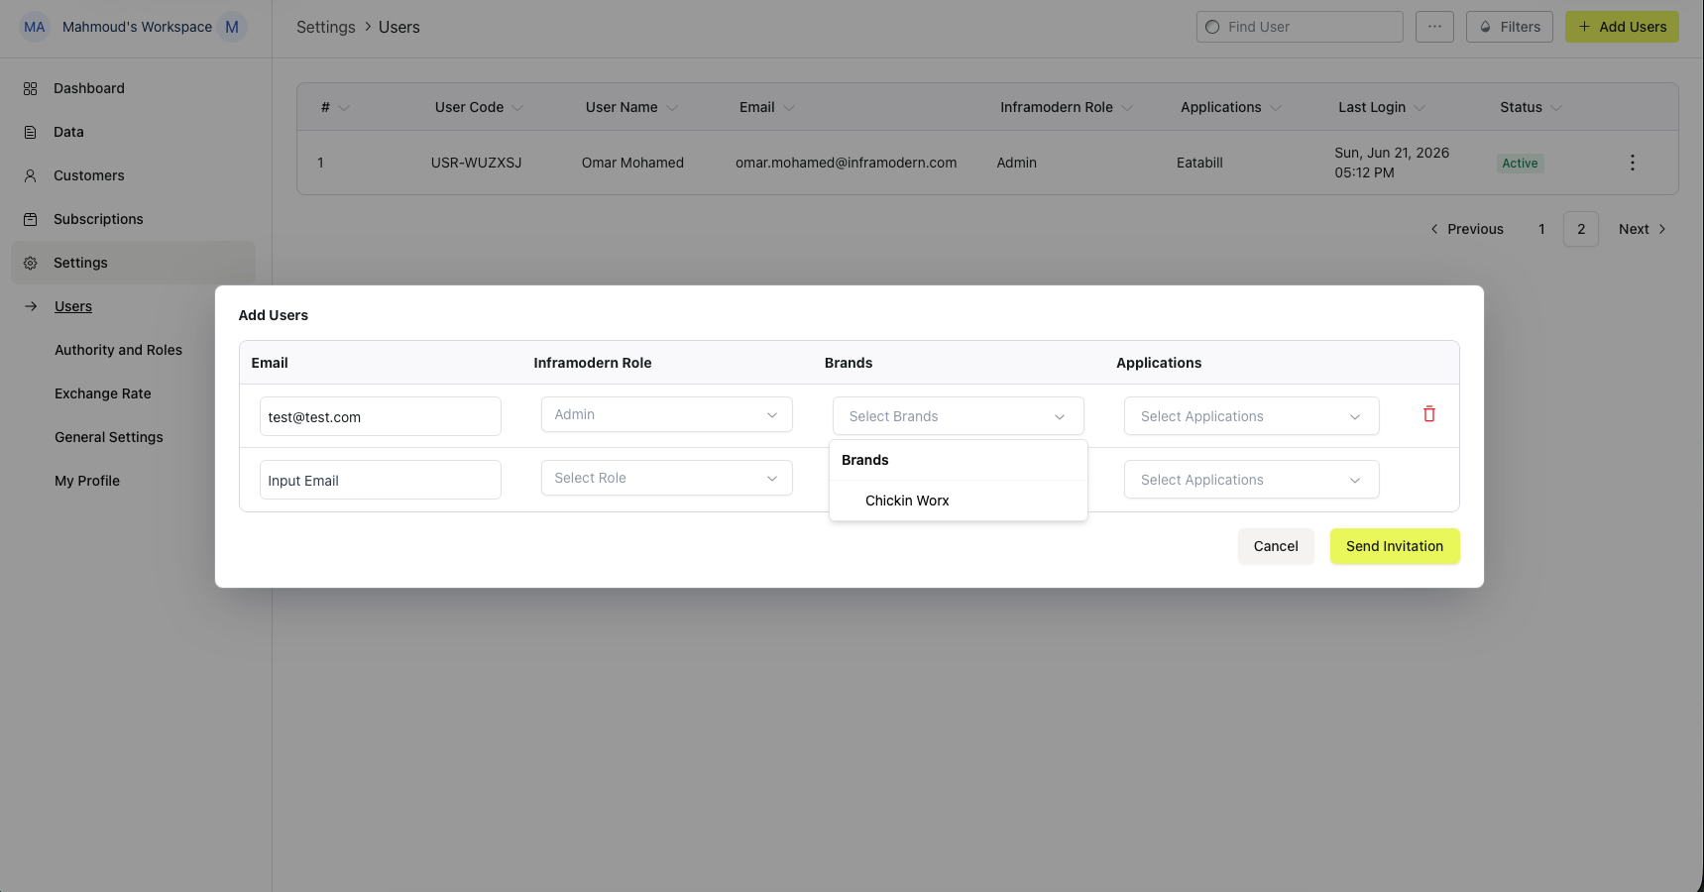Image resolution: width=1704 pixels, height=892 pixels.
Task: Open Select Applications dropdown in first row
Action: 1251,416
